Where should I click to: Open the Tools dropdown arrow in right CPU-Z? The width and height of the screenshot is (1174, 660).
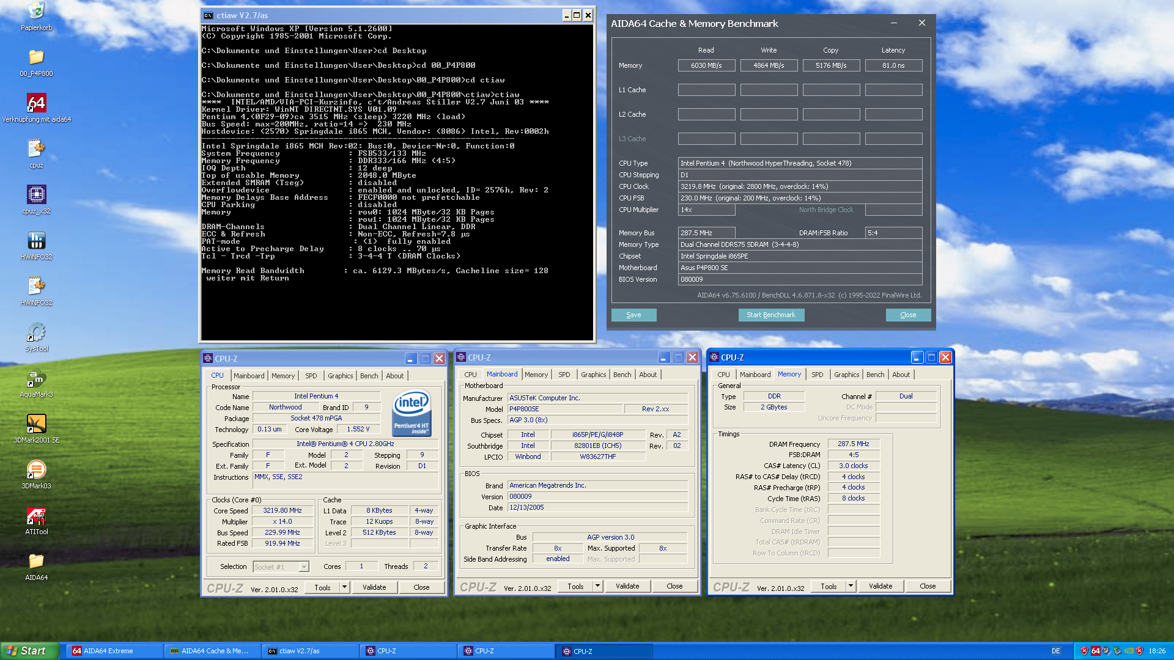coord(851,586)
